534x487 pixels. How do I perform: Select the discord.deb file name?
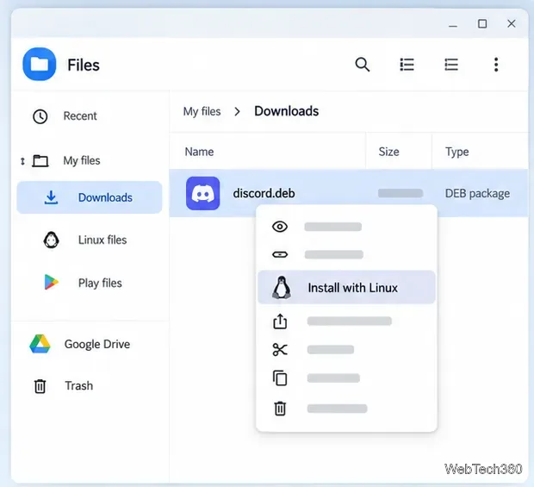pyautogui.click(x=264, y=193)
